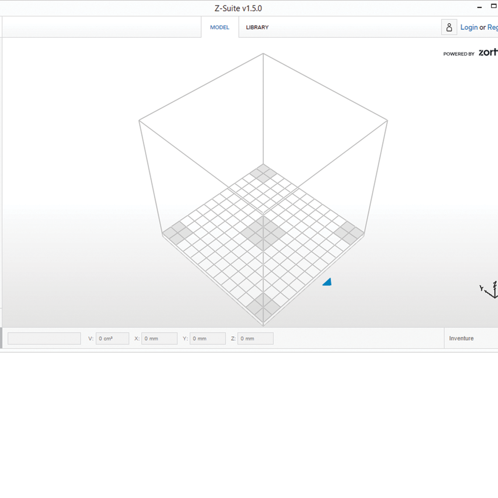498x498 pixels.
Task: Open the Login link
Action: [469, 27]
